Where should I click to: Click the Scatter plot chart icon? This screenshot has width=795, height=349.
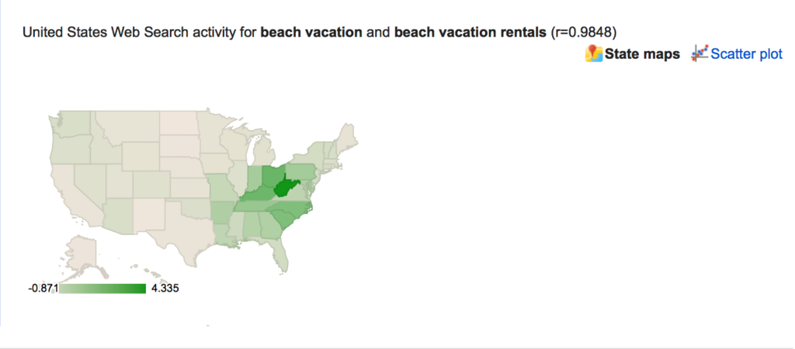[700, 54]
